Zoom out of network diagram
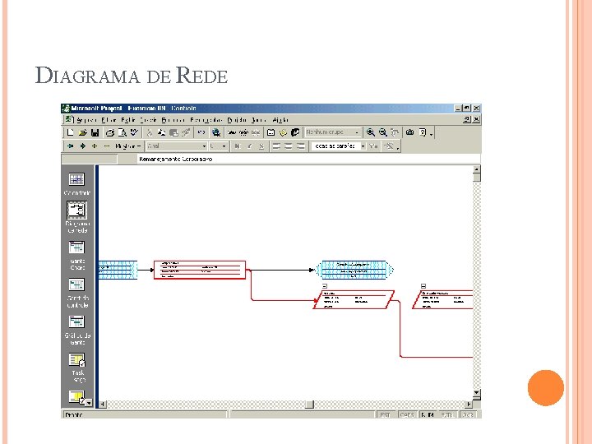Viewport: 592px width, 444px height. coord(383,132)
